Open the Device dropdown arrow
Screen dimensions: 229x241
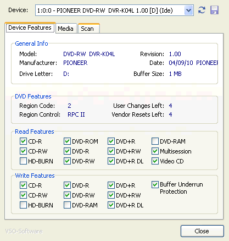point(188,10)
